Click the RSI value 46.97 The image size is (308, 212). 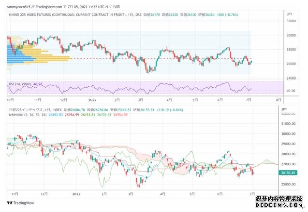[38, 84]
